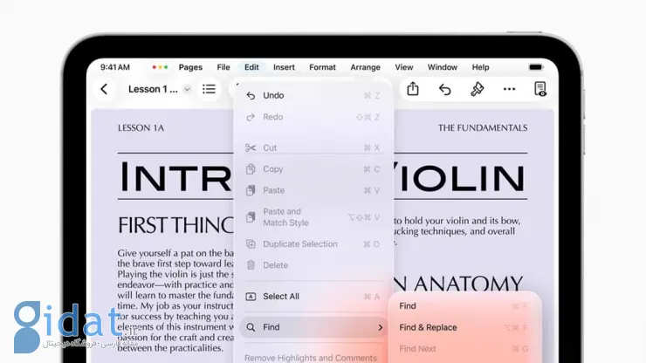646x363 pixels.
Task: Open the View menu
Action: click(x=403, y=67)
